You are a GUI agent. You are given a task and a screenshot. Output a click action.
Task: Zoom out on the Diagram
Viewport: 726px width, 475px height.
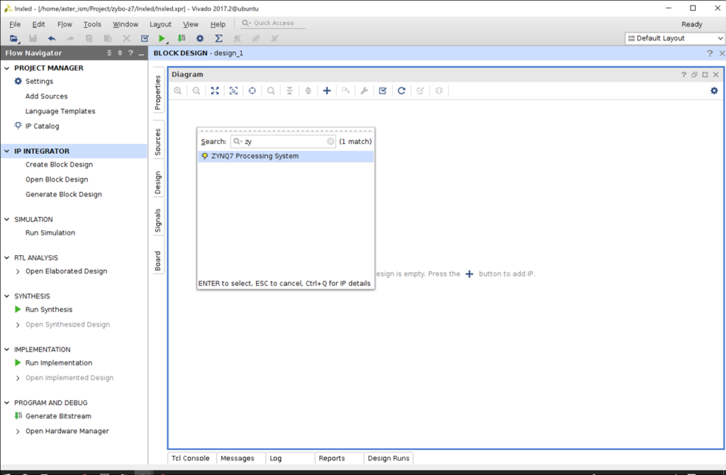[196, 91]
